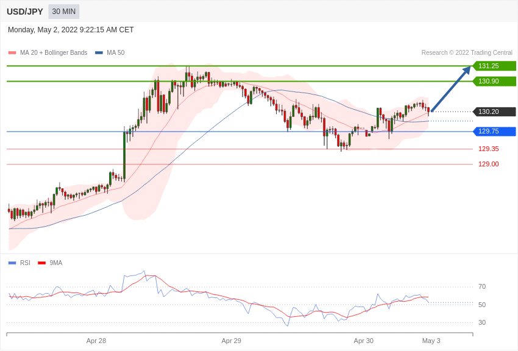The image size is (518, 351).
Task: Click the black 130.20 current price tag
Action: (x=494, y=112)
